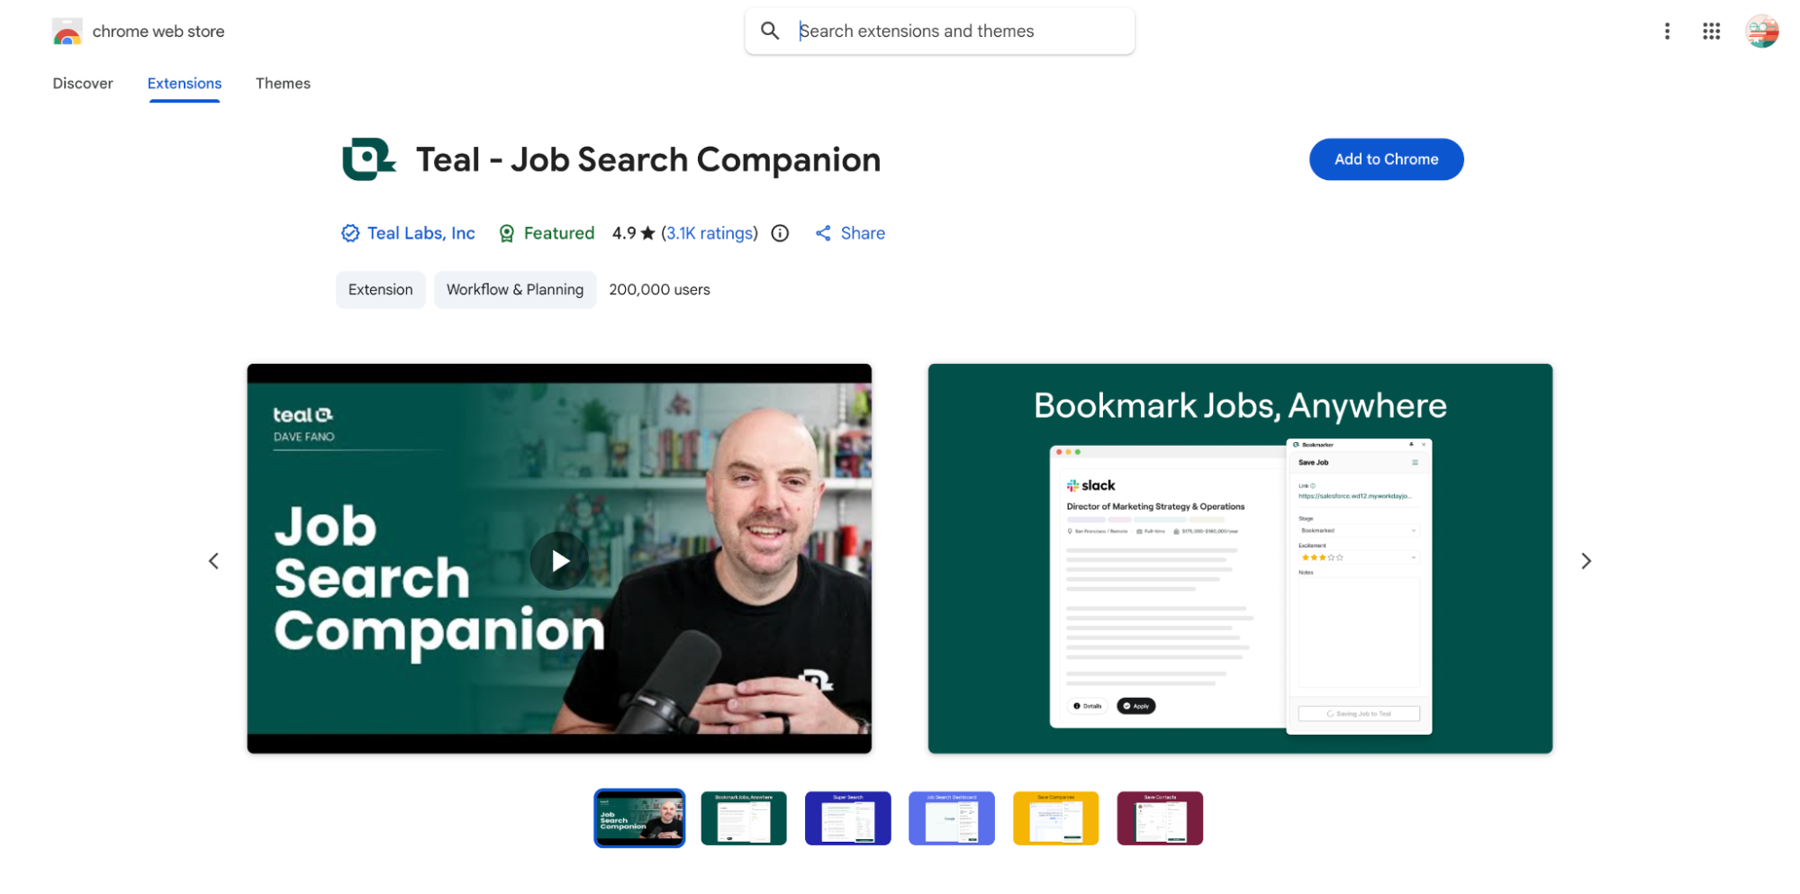Switch to the Discover tab
Screen dimensions: 1800x894
click(x=83, y=84)
